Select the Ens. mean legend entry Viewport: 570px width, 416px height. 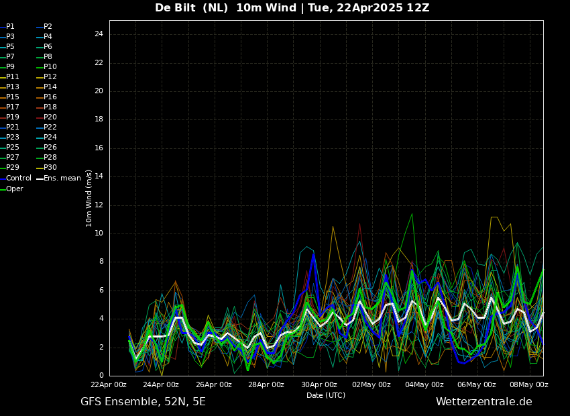[62, 178]
